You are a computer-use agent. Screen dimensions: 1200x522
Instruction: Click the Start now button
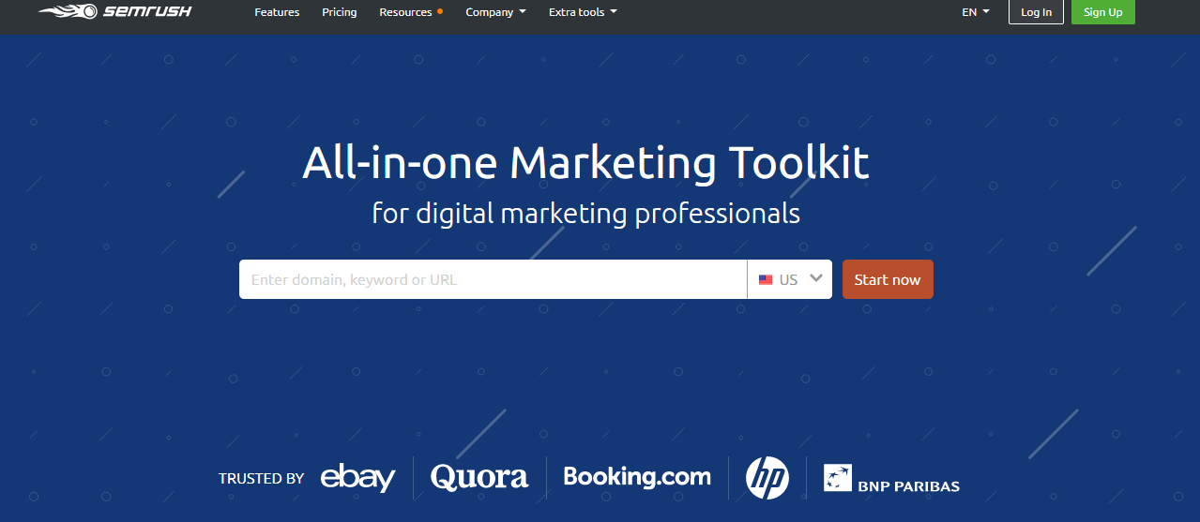pyautogui.click(x=888, y=279)
